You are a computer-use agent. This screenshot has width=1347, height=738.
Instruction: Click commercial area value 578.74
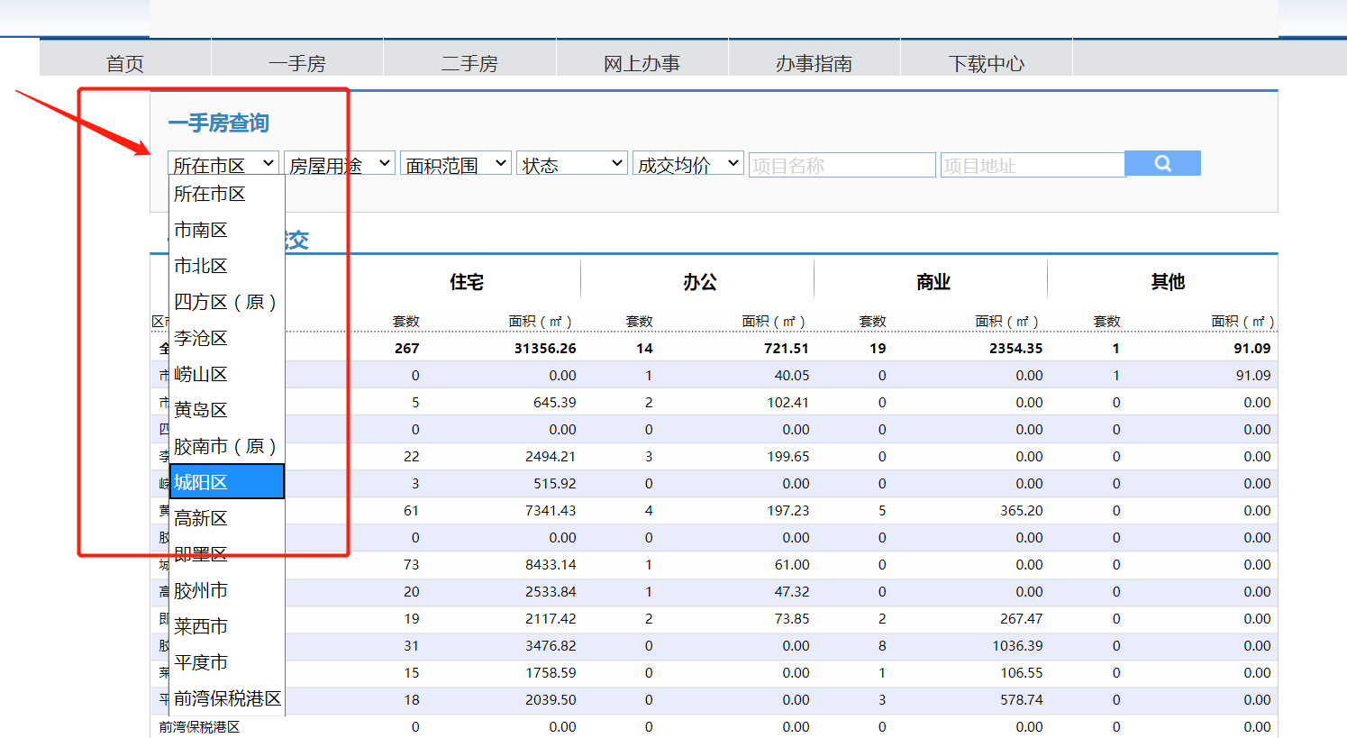[x=1022, y=699]
